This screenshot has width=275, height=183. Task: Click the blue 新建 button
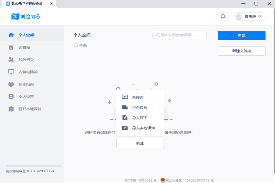[242, 36]
